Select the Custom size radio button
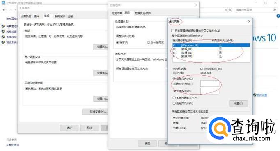This screenshot has height=151, width=280. 174,79
